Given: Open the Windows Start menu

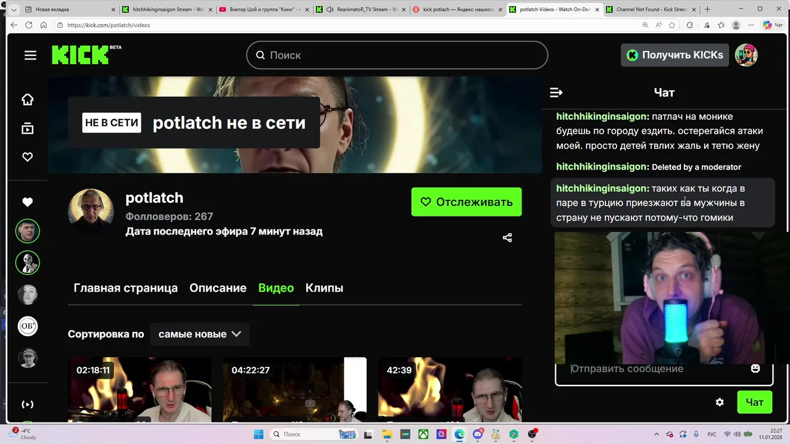Looking at the screenshot, I should click(x=258, y=434).
